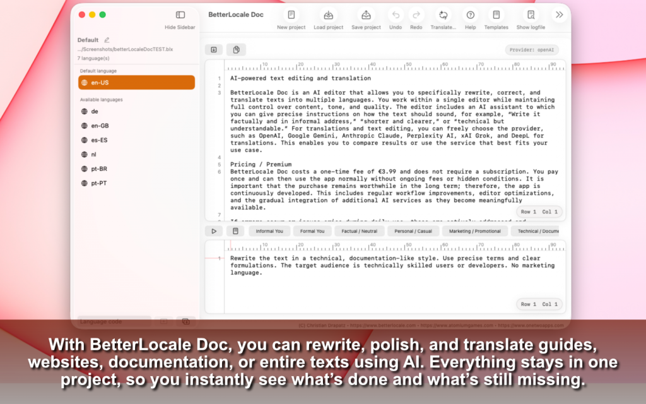Screen dimensions: 646x404
Task: Click into the Language code field
Action: [x=114, y=321]
